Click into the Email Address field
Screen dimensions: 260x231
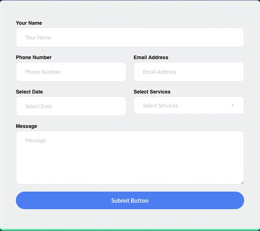(x=188, y=72)
